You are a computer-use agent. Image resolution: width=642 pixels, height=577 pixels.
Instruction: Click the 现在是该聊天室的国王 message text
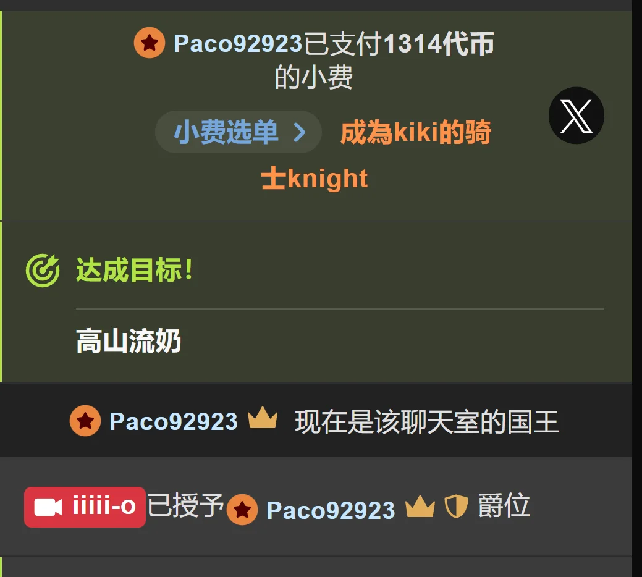coord(426,422)
